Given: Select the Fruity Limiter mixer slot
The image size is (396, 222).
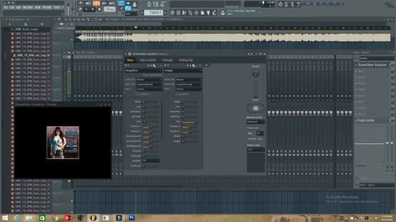Looking at the screenshot, I should point(372,121).
